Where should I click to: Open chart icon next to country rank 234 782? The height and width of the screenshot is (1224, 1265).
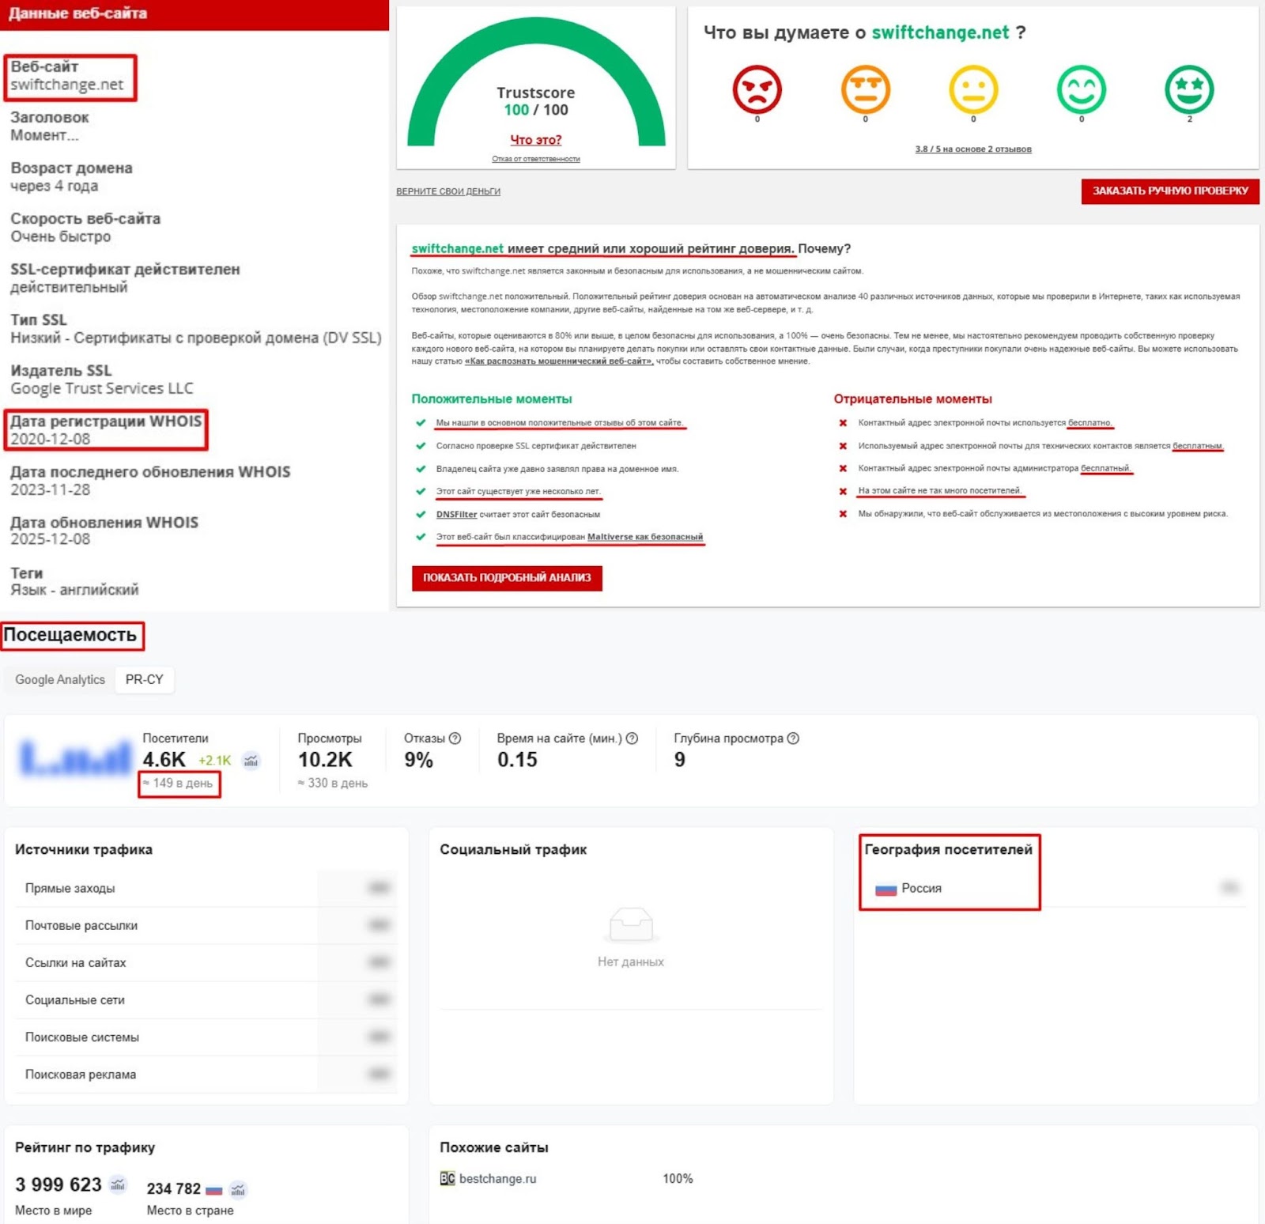[238, 1189]
